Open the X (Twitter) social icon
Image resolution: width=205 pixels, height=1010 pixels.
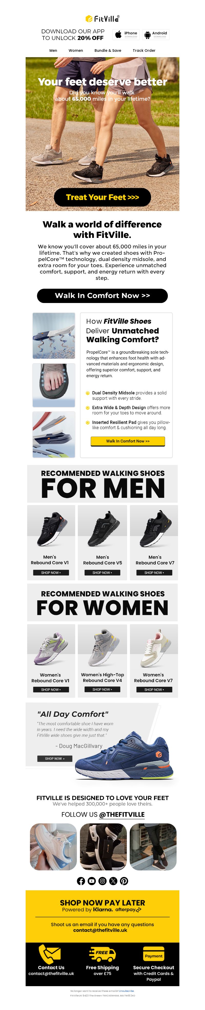[113, 881]
